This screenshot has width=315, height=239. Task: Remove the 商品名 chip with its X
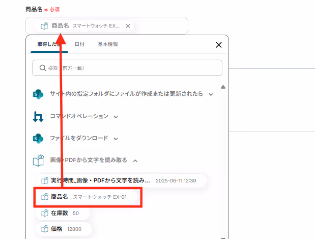tap(128, 26)
